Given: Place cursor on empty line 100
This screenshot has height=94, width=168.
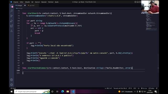Looking at the screenshot, I should coord(83,70).
